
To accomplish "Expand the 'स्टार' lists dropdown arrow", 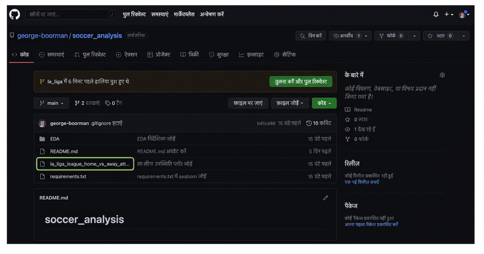I will coord(464,36).
